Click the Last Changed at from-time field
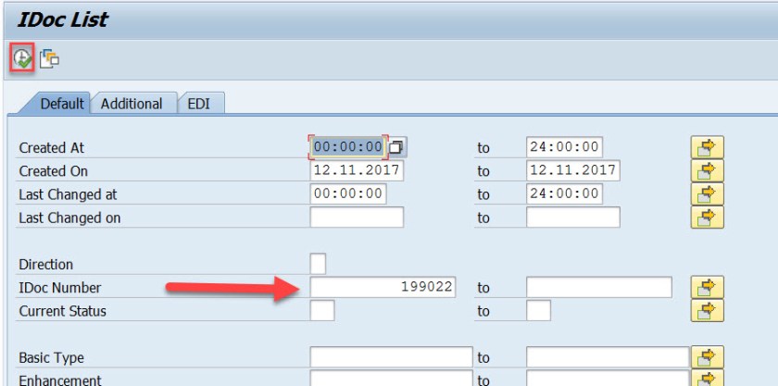The image size is (778, 386). pos(348,193)
